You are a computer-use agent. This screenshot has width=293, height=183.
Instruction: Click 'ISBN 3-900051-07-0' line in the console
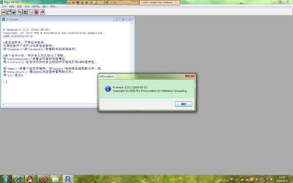coord(18,36)
